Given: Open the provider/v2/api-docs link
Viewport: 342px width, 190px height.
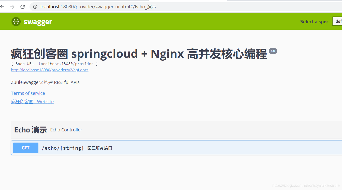Looking at the screenshot, I should click(x=50, y=70).
